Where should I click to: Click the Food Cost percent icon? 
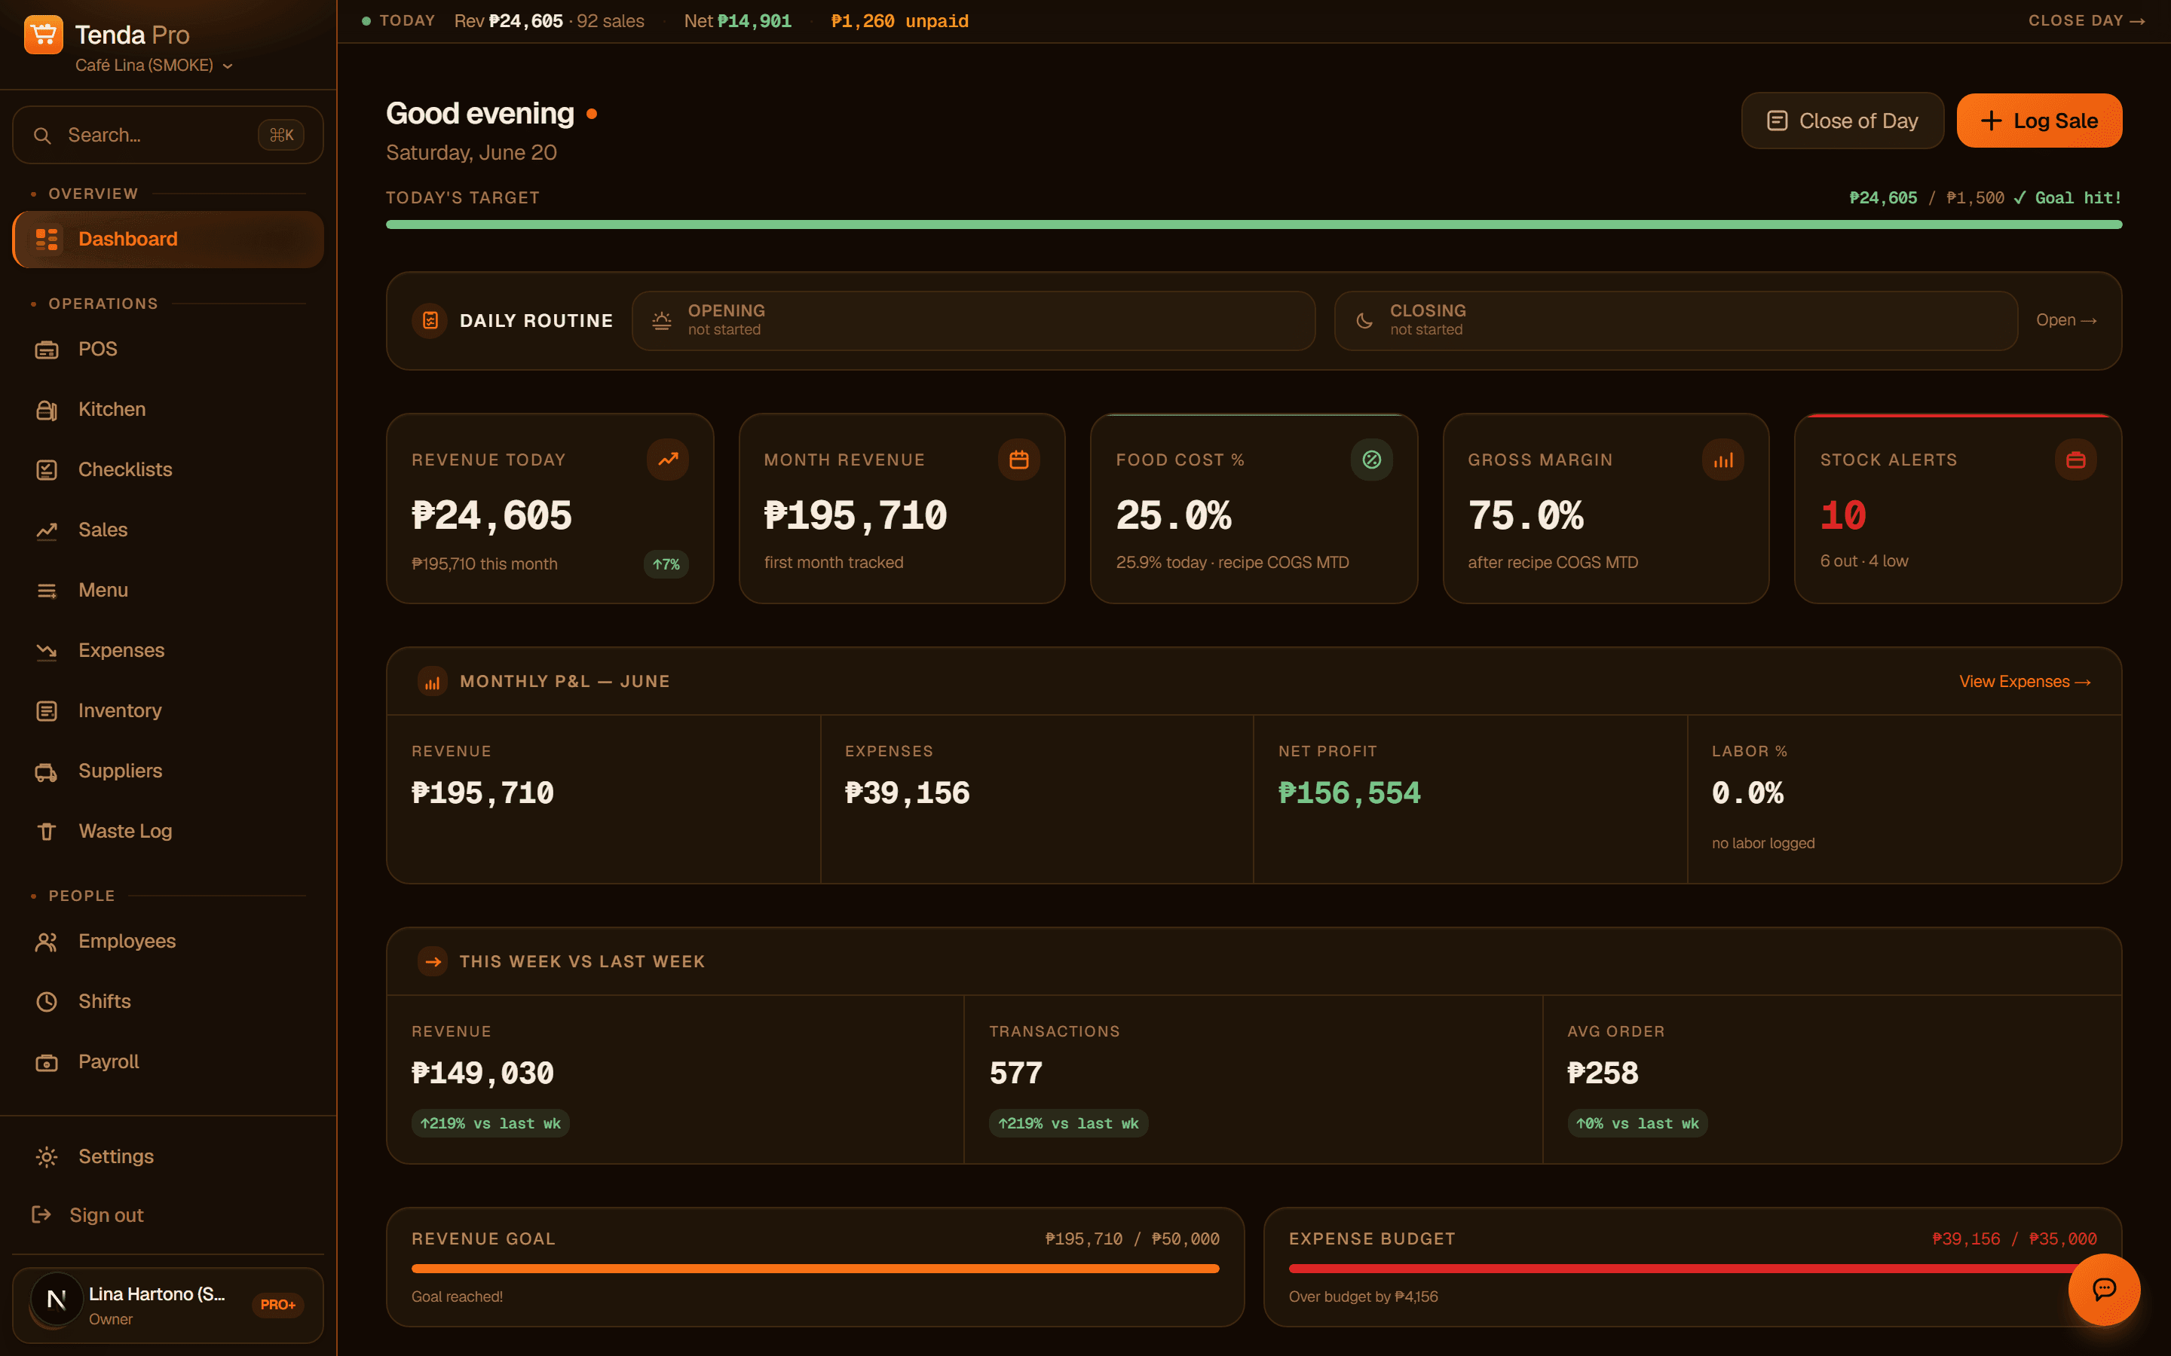point(1372,460)
